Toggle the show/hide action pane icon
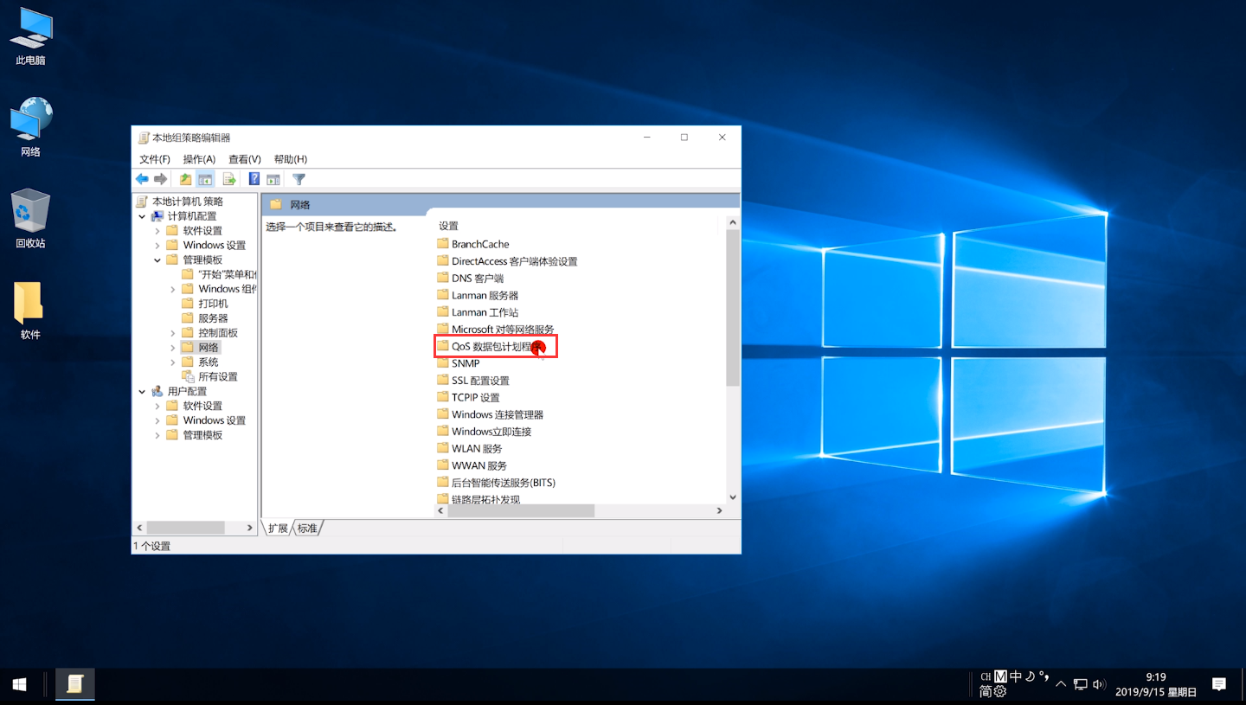 (273, 179)
